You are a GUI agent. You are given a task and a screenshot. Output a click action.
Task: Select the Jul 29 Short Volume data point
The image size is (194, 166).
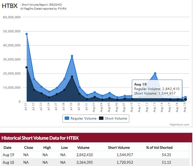tap(72, 77)
